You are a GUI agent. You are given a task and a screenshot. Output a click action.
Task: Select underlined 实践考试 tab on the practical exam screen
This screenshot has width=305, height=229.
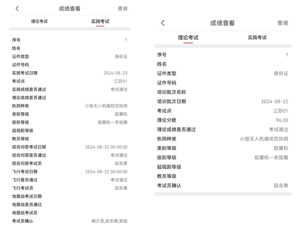coord(100,21)
